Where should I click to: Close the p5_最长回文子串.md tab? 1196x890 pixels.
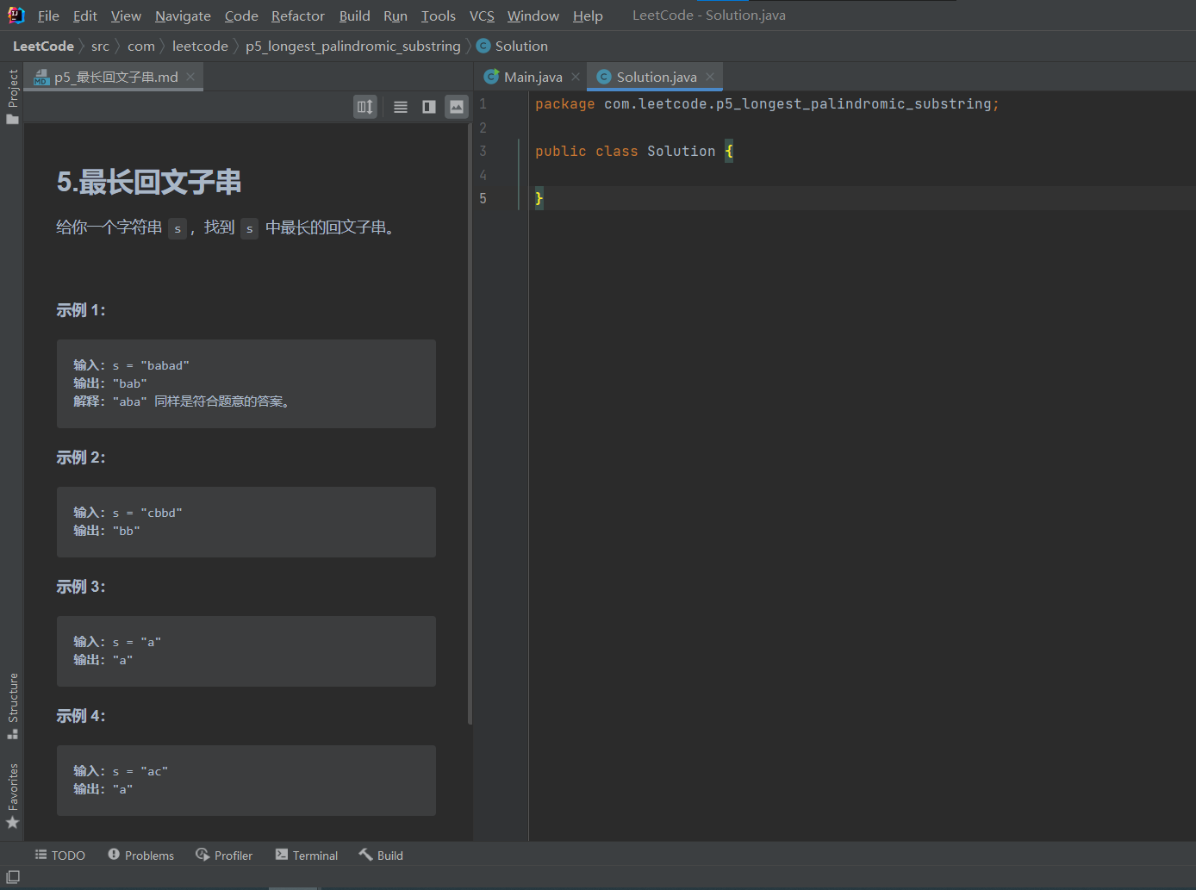tap(190, 77)
